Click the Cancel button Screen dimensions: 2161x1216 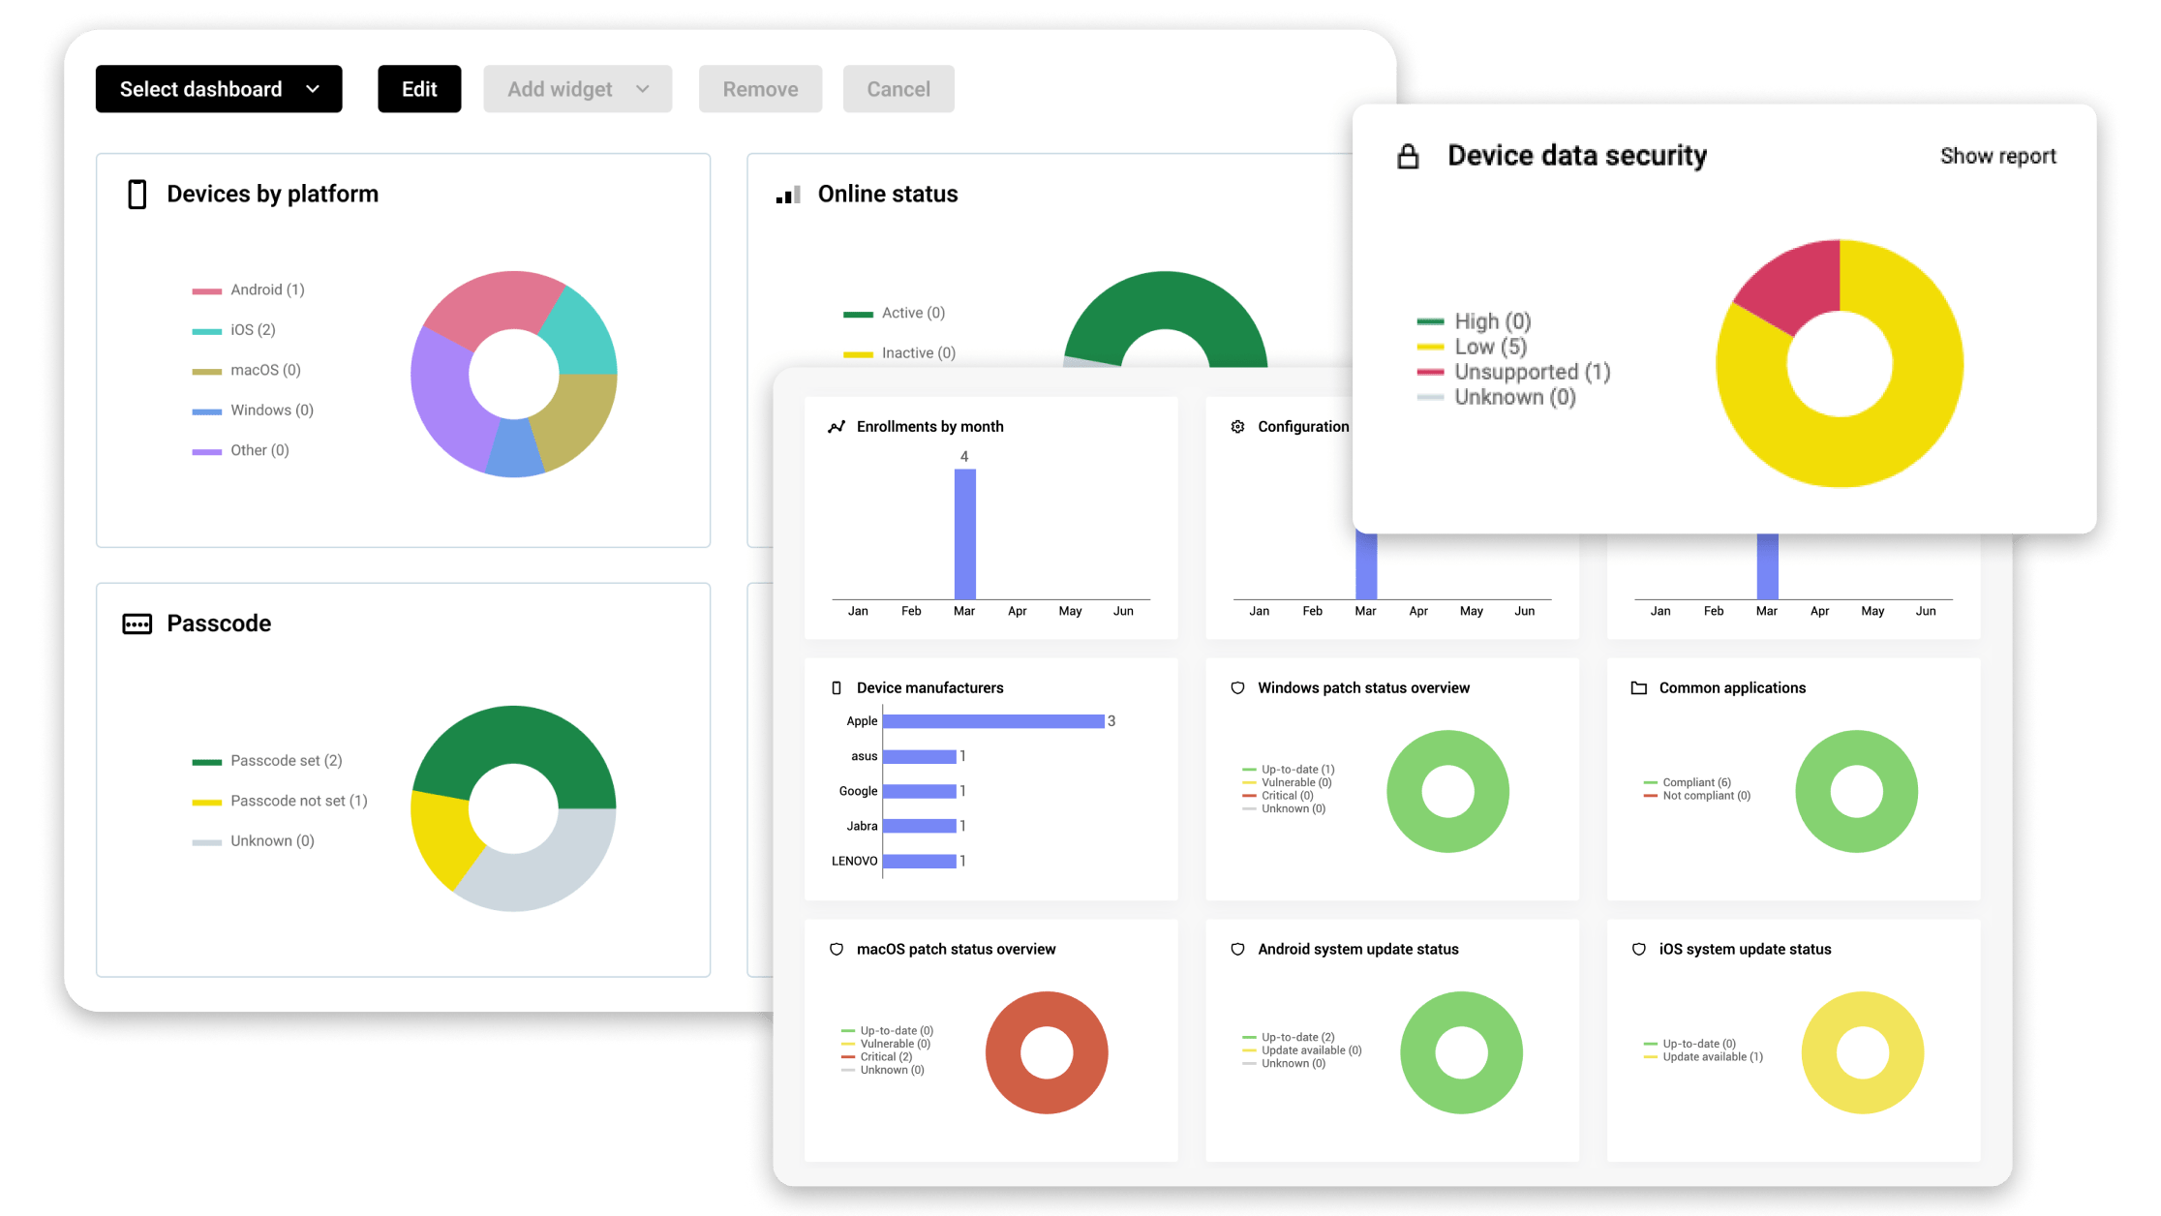point(898,89)
